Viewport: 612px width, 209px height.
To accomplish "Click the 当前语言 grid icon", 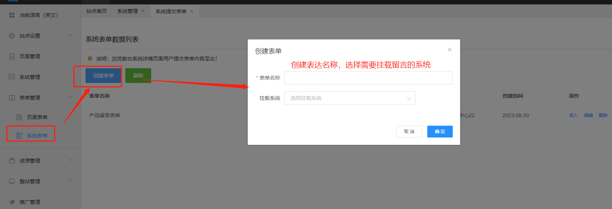I will [12, 15].
